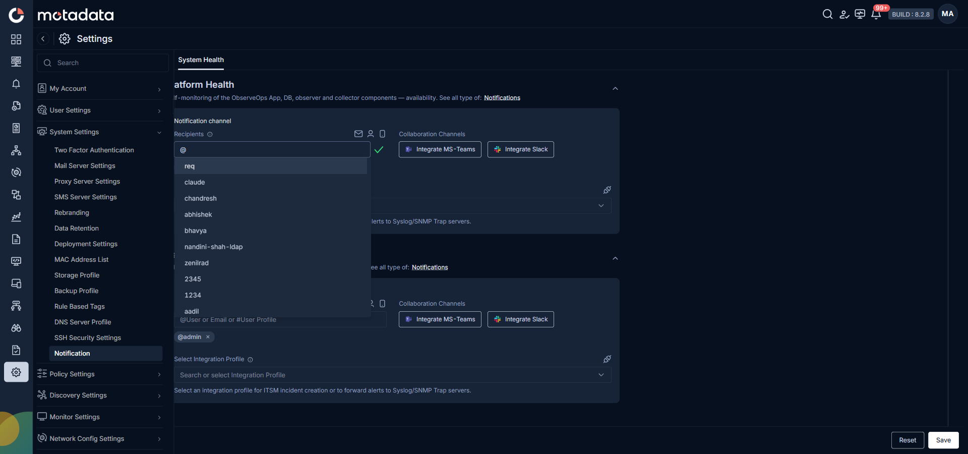The width and height of the screenshot is (968, 454).
Task: Open the dashboard grid icon in sidebar
Action: pos(16,39)
